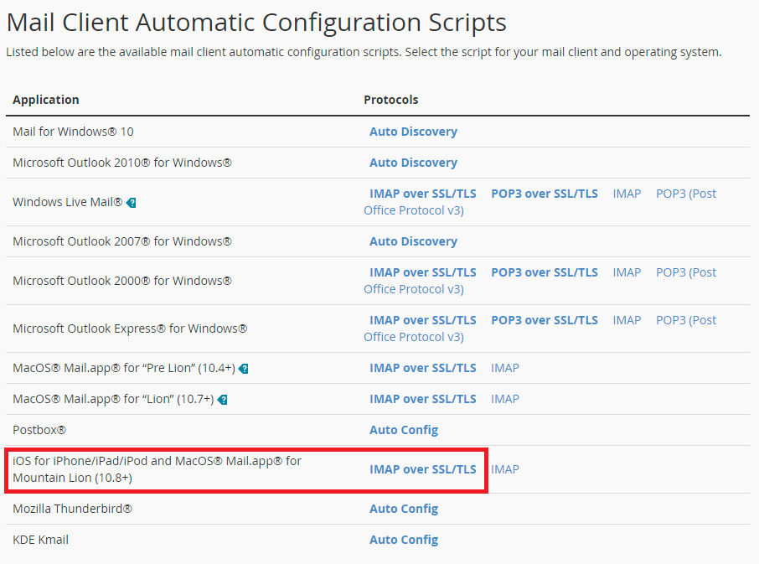Click info icon beside MacOS Lion (10.7+)
759x564 pixels.
click(x=223, y=400)
